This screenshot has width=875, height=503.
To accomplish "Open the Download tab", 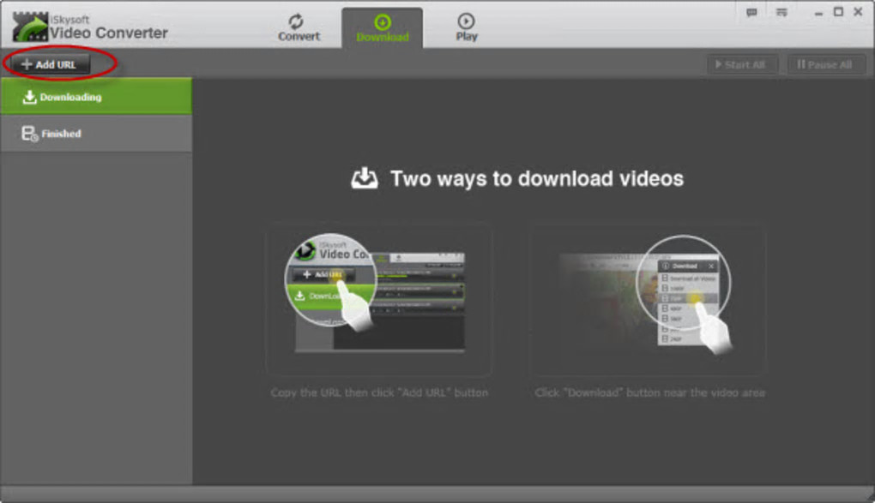I will [x=383, y=28].
